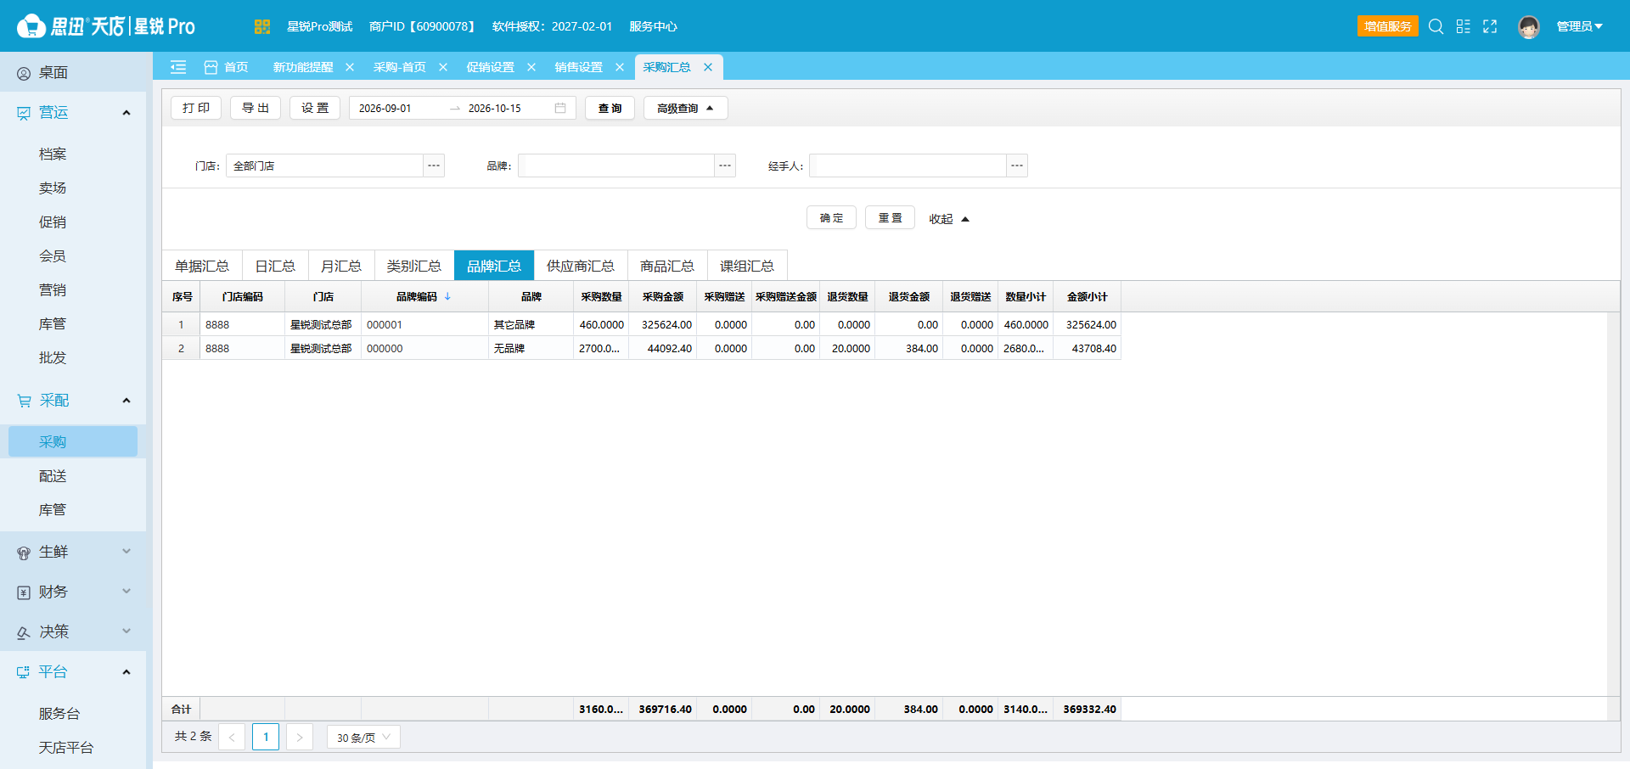Open the apps grid icon near user avatar

click(x=1463, y=26)
